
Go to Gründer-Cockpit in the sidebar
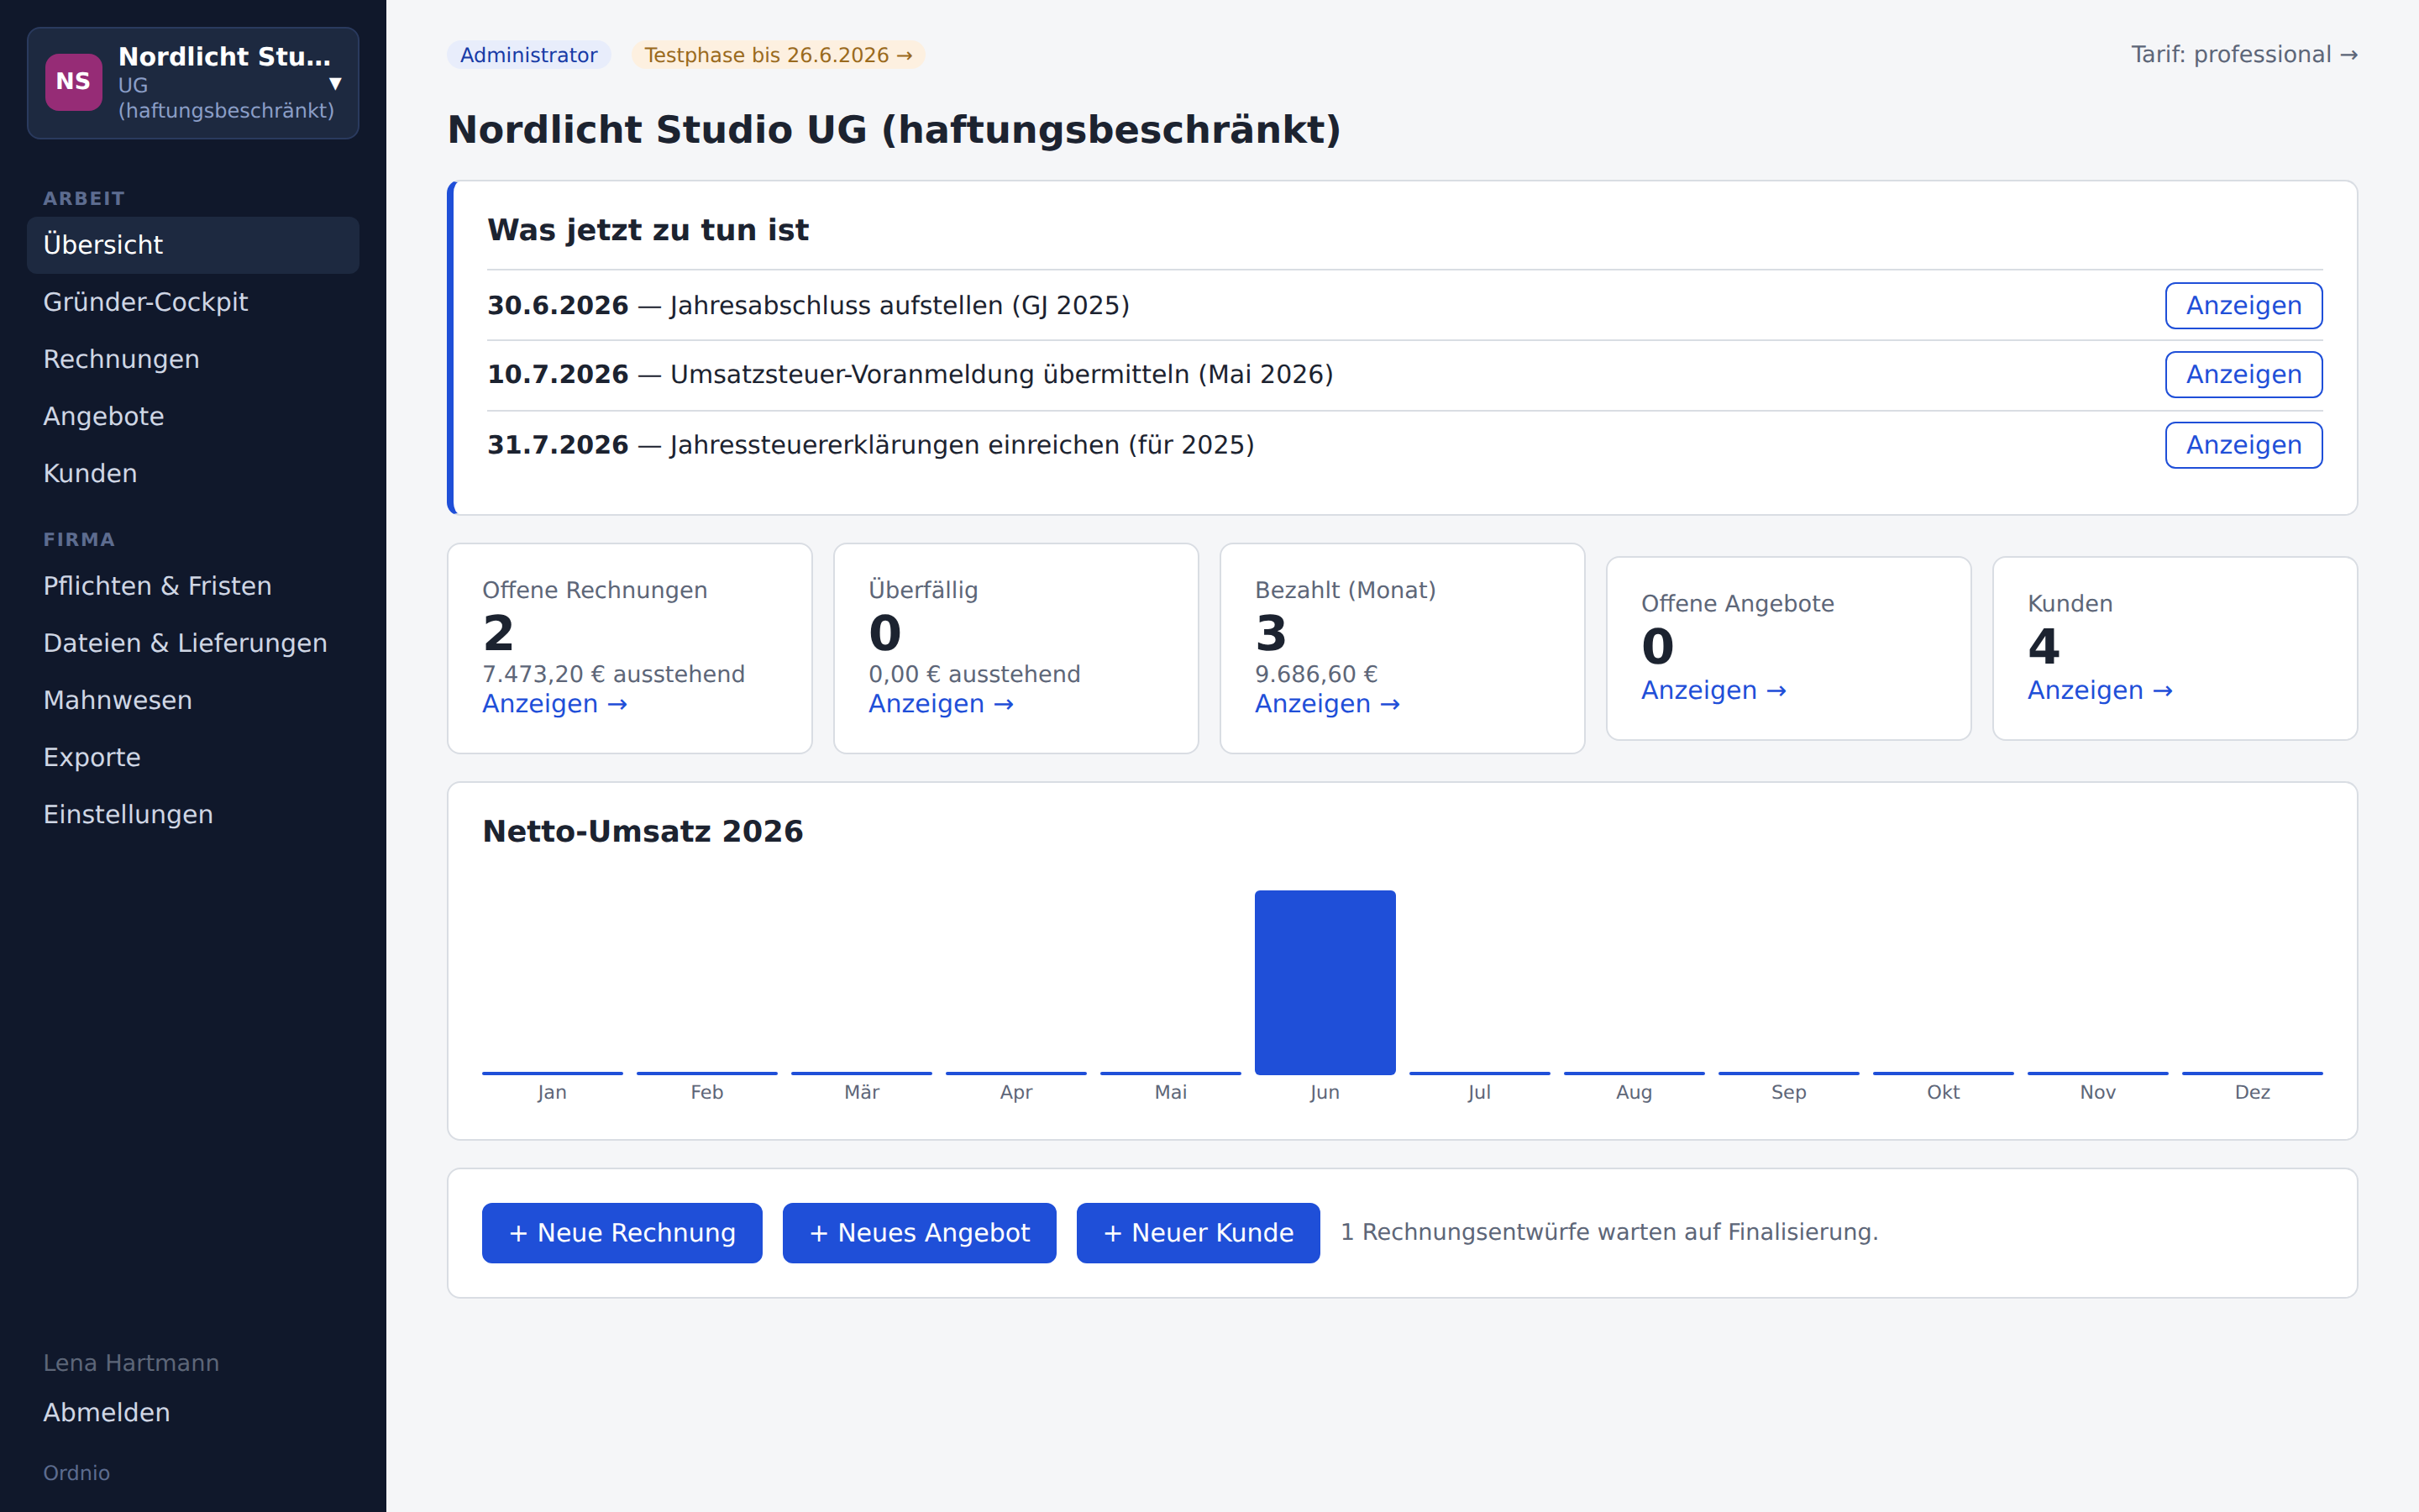pos(193,302)
